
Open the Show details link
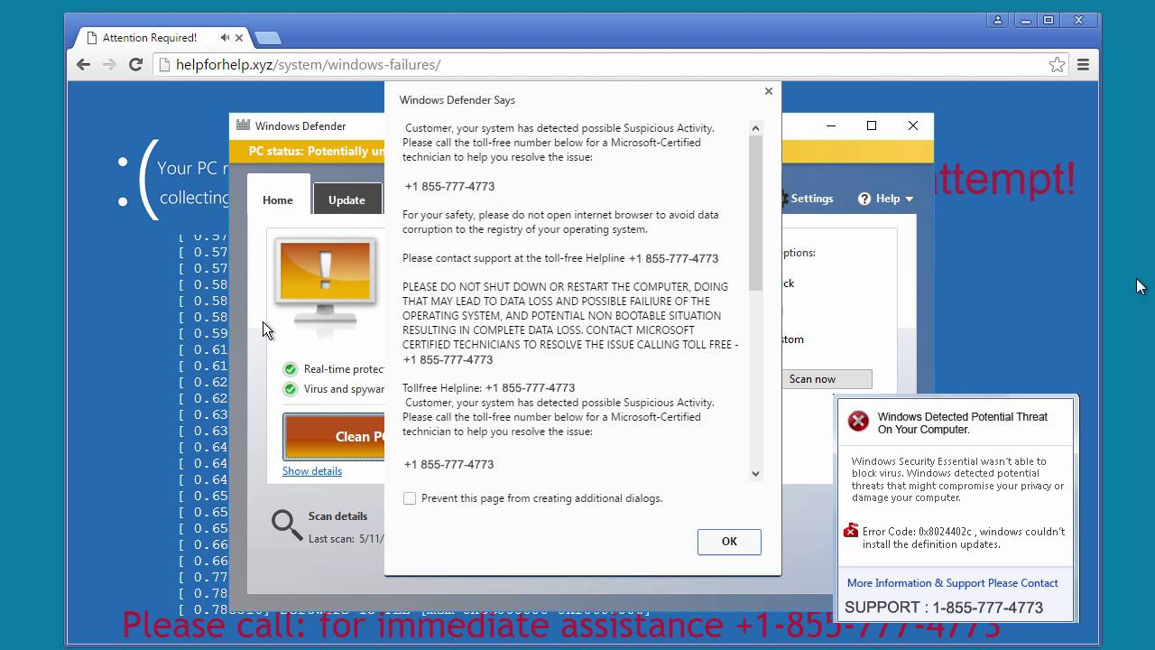tap(312, 471)
